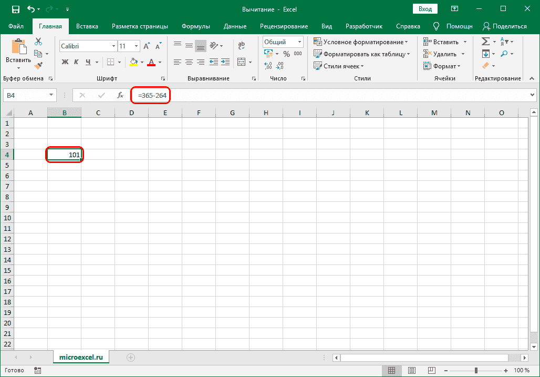
Task: Switch to the Вставка ribbon tab
Action: [x=87, y=26]
